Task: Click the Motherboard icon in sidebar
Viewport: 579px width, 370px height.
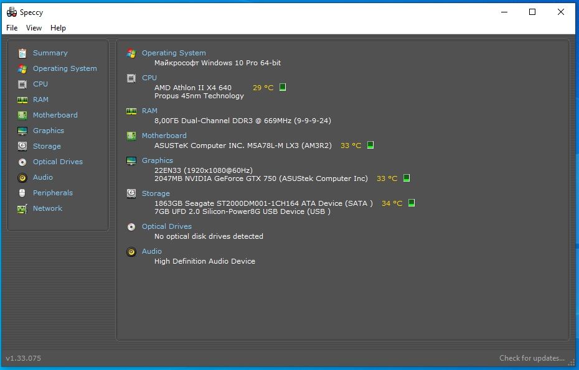Action: (x=22, y=116)
